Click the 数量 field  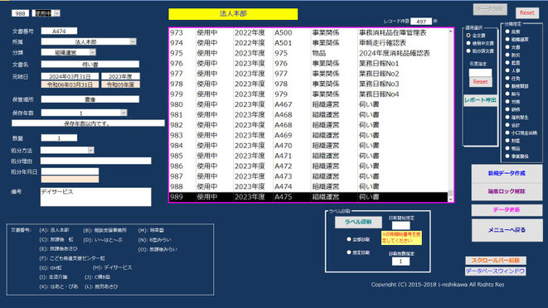click(59, 138)
